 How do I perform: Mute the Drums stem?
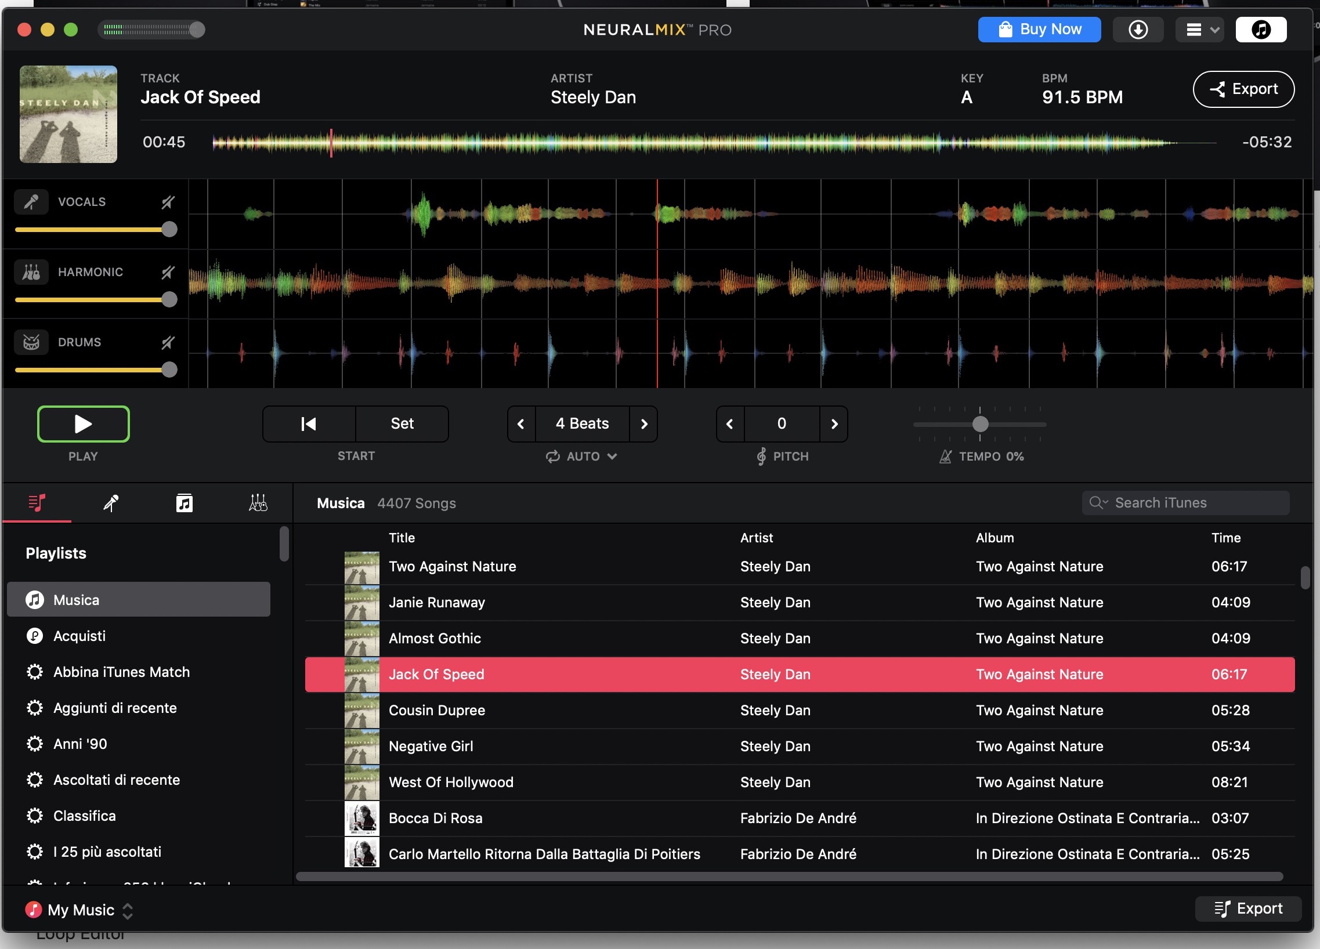point(168,342)
